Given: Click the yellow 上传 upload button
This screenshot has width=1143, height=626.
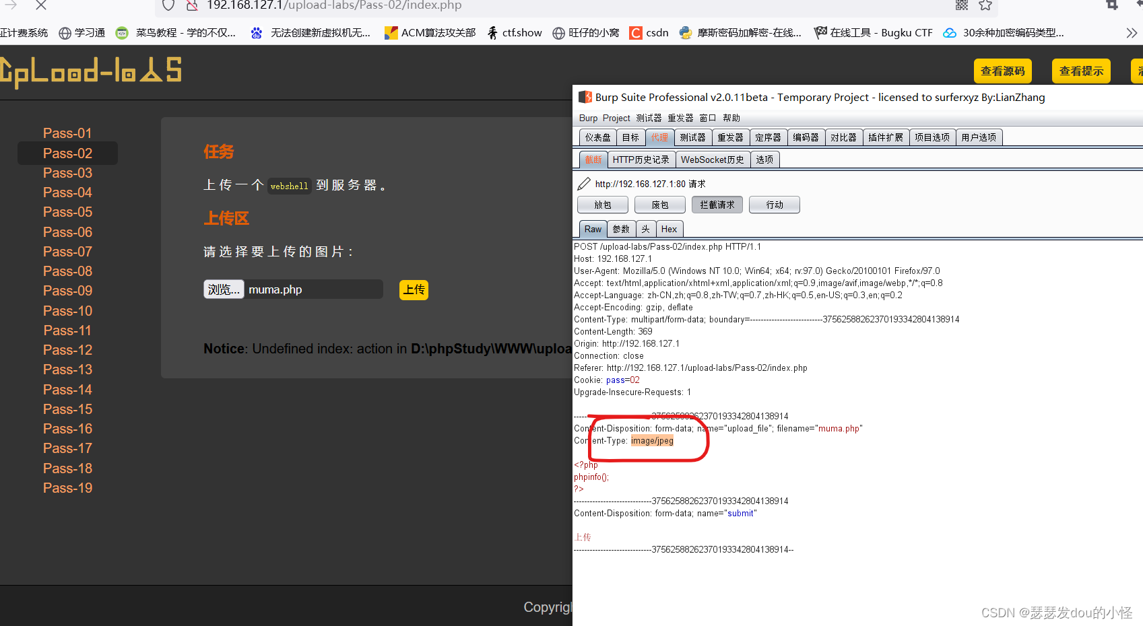Looking at the screenshot, I should 414,289.
